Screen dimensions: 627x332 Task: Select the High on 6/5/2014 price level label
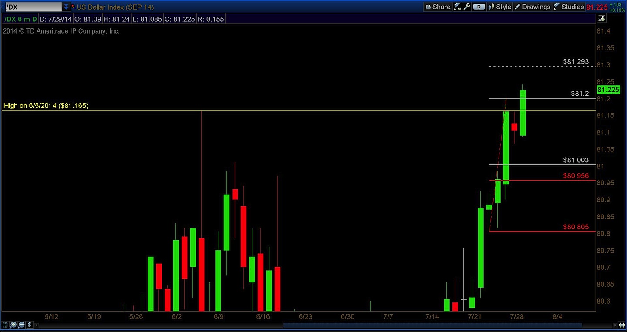[x=46, y=106]
